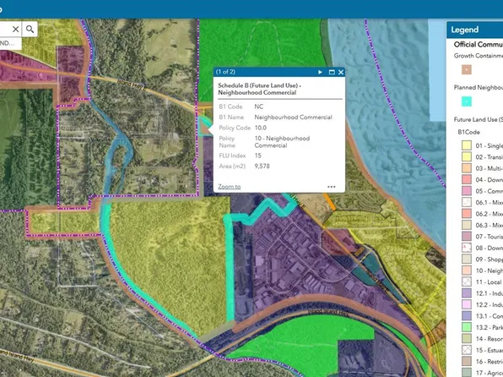
Task: Click the 01 - Single legend swatch
Action: (467, 145)
